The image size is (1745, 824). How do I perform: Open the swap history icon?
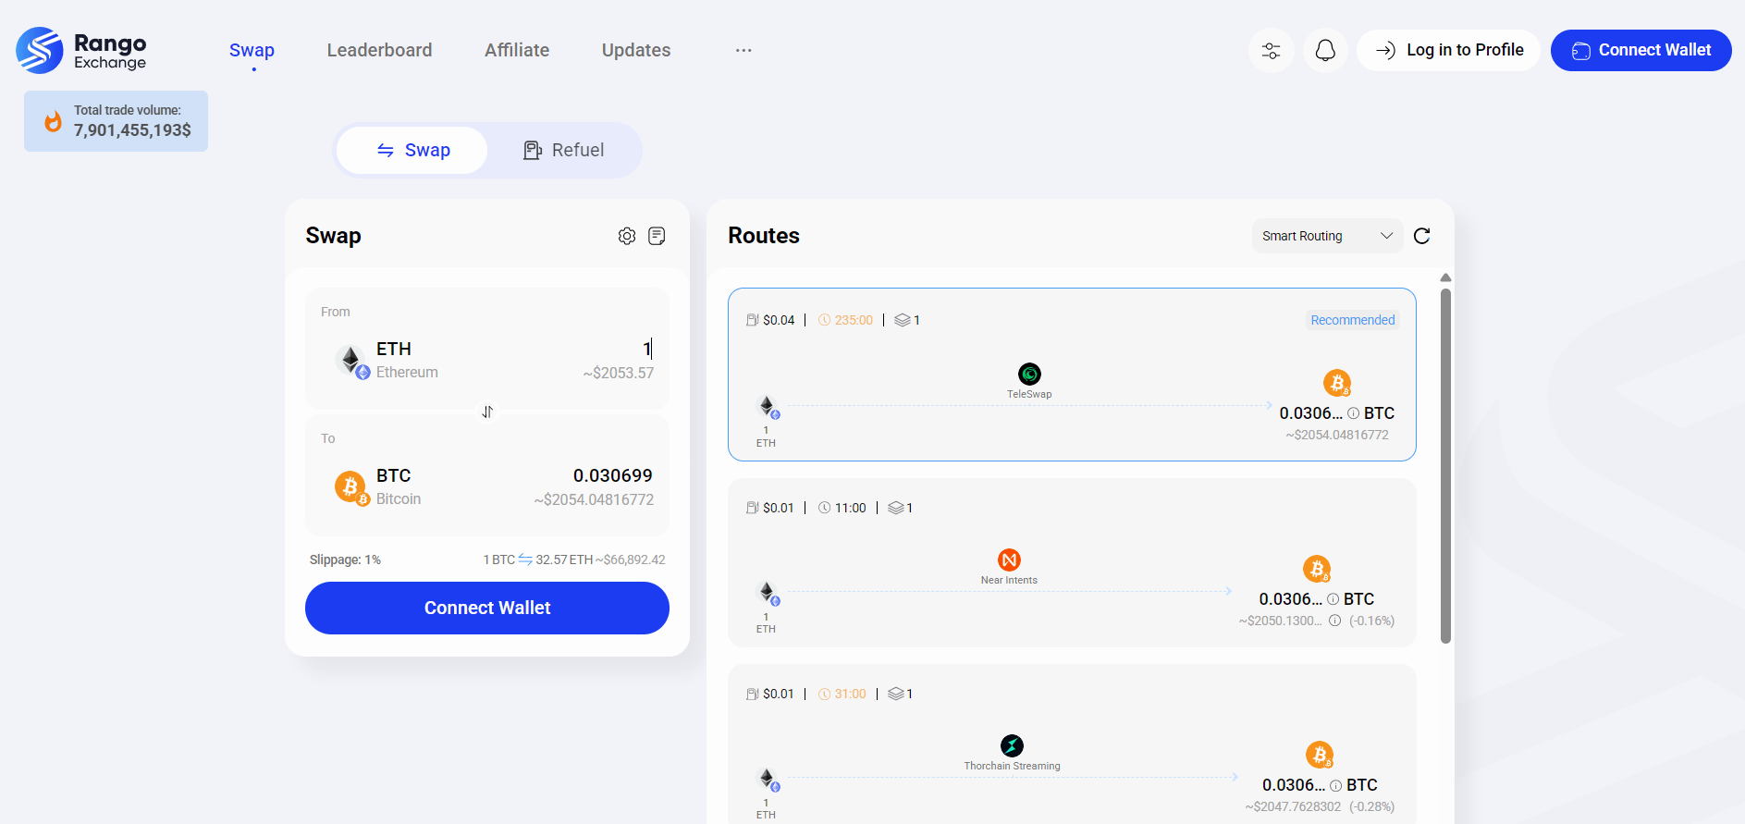click(x=657, y=236)
